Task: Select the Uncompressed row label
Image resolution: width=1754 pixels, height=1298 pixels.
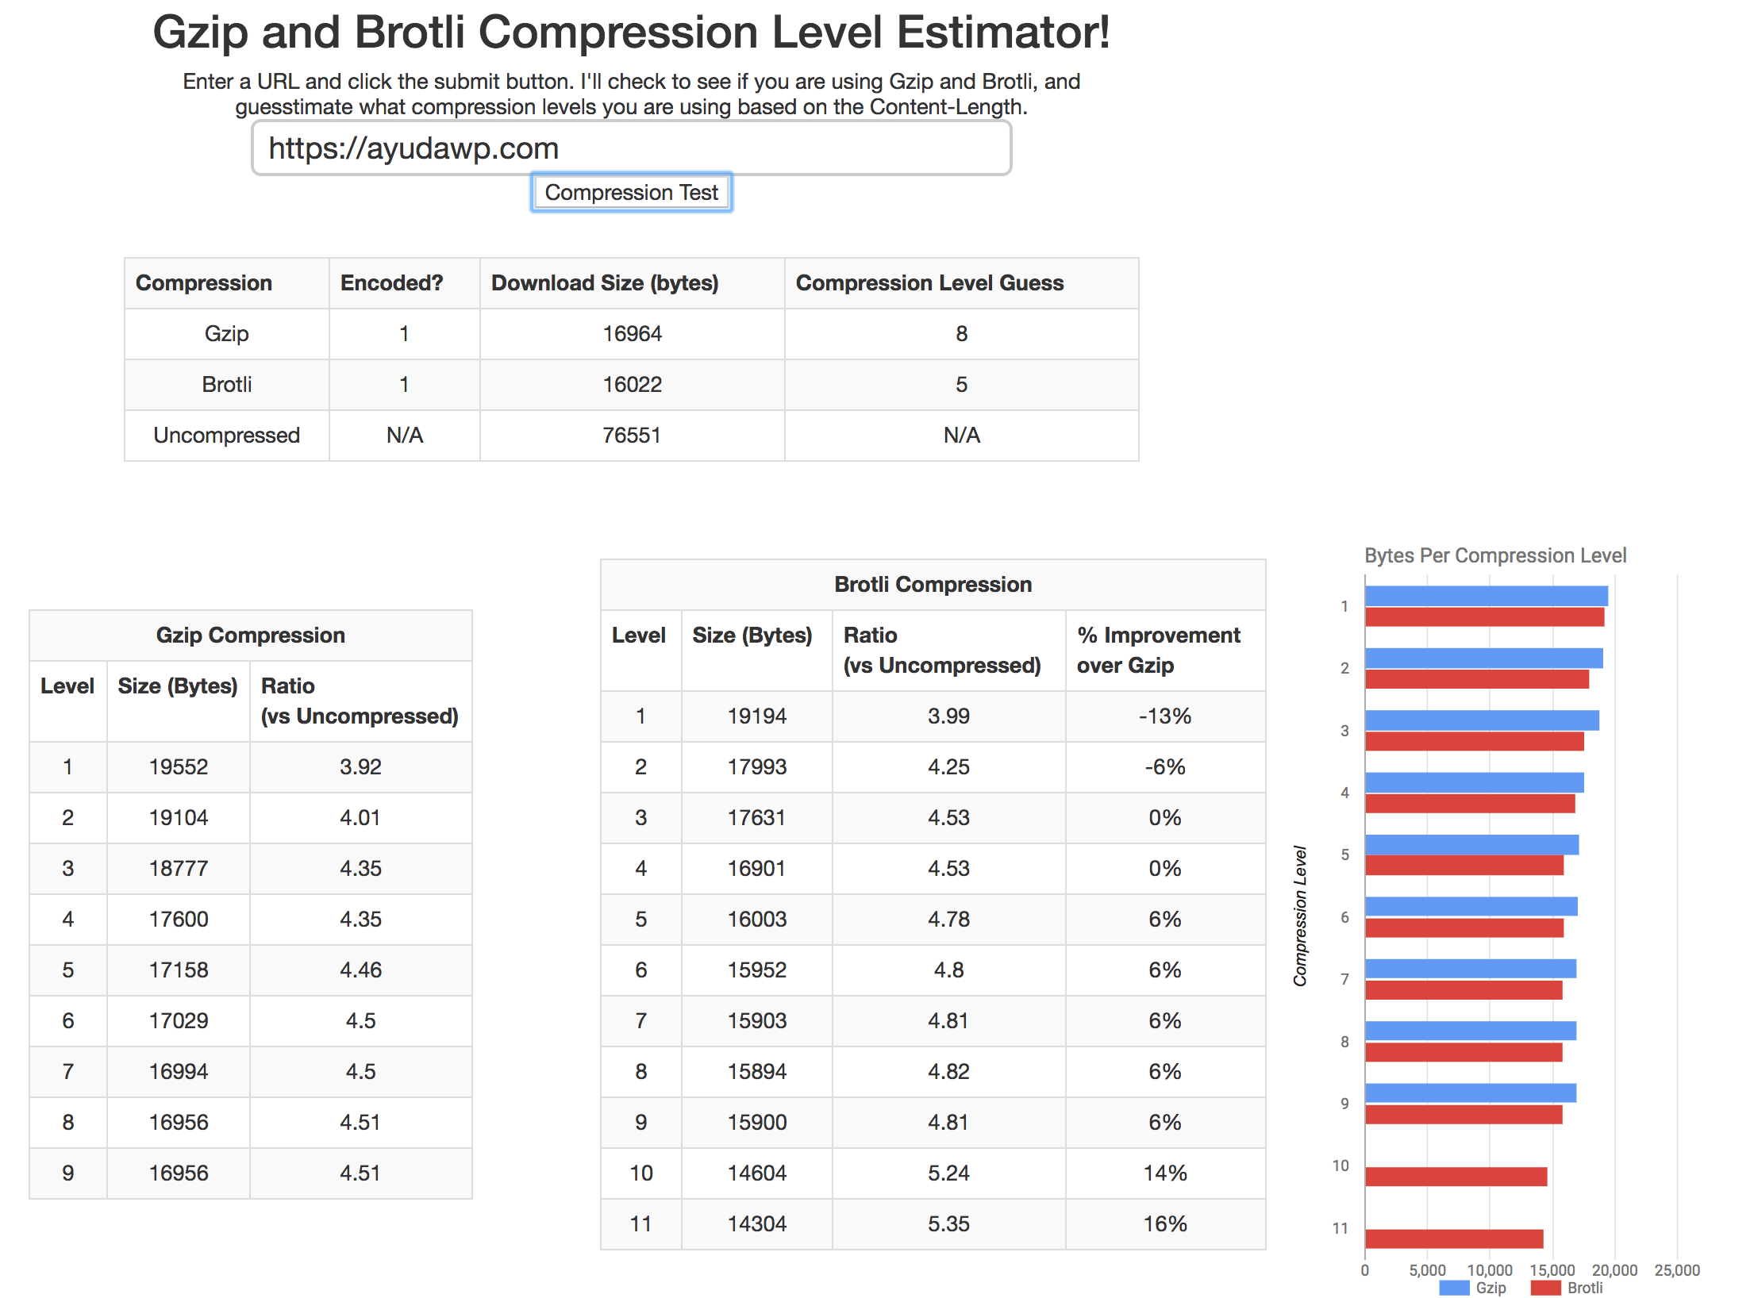Action: coord(226,436)
